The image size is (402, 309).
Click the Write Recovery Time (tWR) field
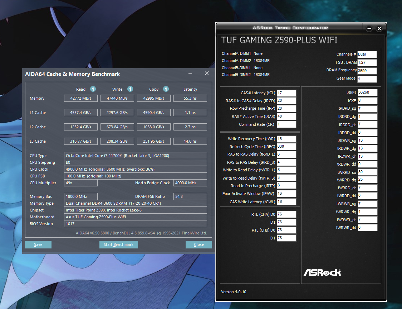pos(286,139)
